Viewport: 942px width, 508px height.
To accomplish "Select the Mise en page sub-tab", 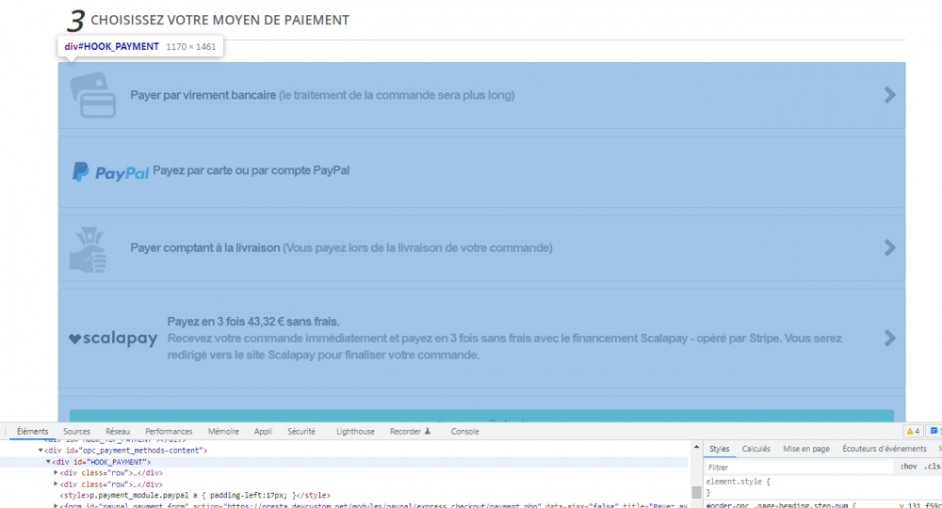I will point(806,449).
